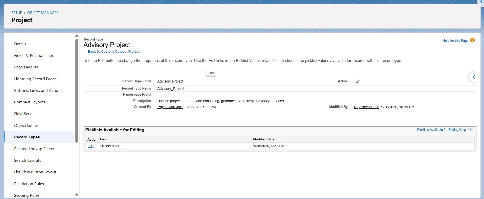Go to Page Layouts
This screenshot has width=484, height=199.
click(x=26, y=67)
